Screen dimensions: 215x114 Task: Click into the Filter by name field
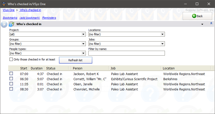click(126, 53)
